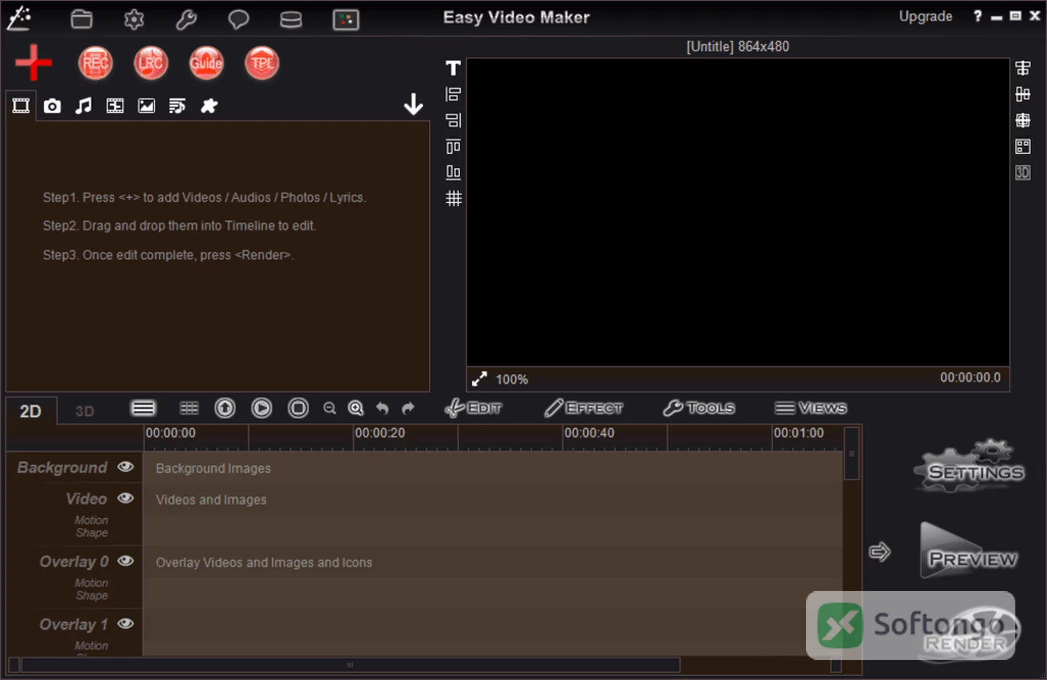This screenshot has width=1047, height=680.
Task: Click the timeline play button
Action: (x=262, y=408)
